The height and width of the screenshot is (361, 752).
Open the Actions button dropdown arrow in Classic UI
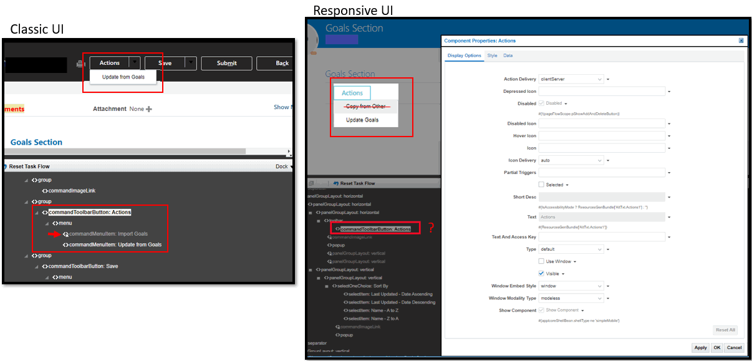click(135, 63)
